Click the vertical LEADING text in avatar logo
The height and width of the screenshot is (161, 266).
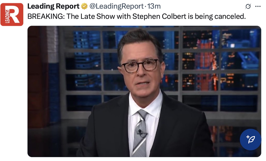7,16
